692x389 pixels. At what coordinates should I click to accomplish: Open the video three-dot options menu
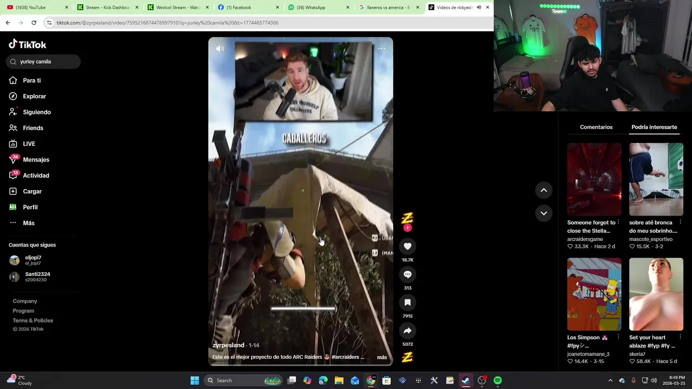[x=382, y=49]
